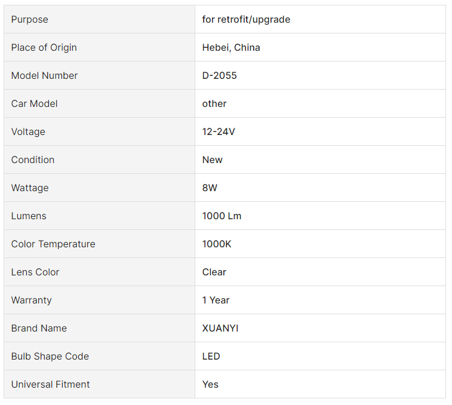Click the LED bulb shape code value

pyautogui.click(x=211, y=356)
